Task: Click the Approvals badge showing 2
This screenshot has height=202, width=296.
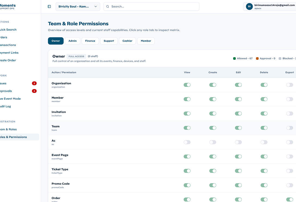Action: point(34,91)
